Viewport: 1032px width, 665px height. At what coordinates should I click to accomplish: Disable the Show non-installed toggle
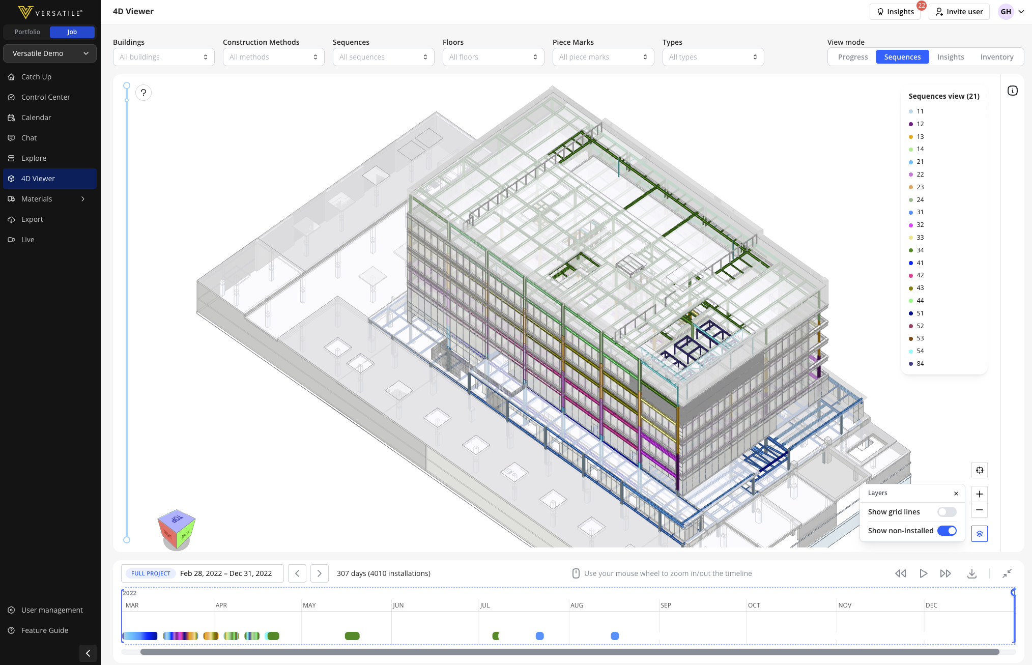(947, 531)
